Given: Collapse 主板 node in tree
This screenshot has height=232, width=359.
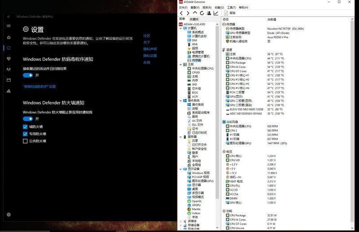Looking at the screenshot, I should pyautogui.click(x=181, y=65).
